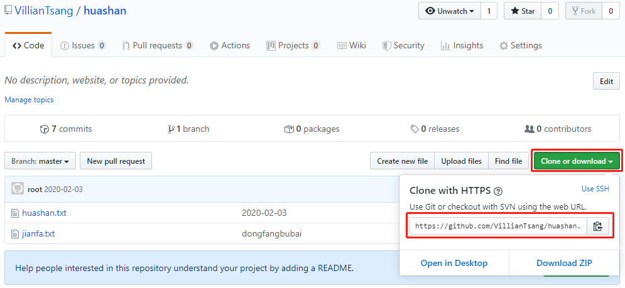Click the dongfangbubai commit message
This screenshot has height=288, width=625.
271,234
